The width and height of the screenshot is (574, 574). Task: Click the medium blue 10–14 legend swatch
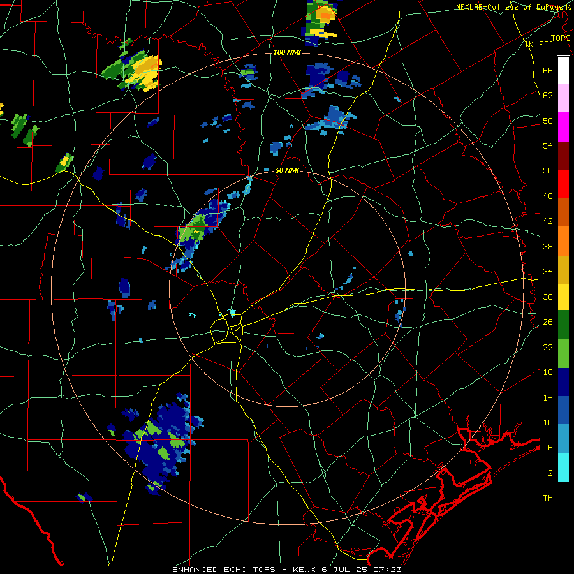563,410
